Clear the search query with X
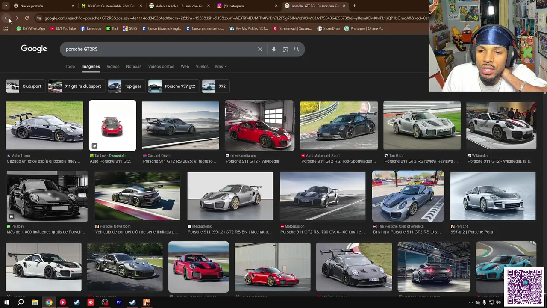Screen dimensions: 547x308 click(x=260, y=49)
